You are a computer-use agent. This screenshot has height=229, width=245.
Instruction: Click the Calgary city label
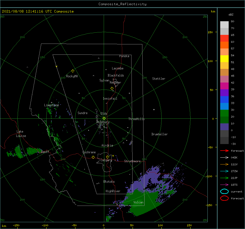106,160
